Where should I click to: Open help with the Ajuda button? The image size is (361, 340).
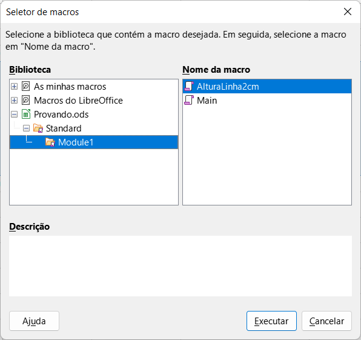(x=34, y=321)
